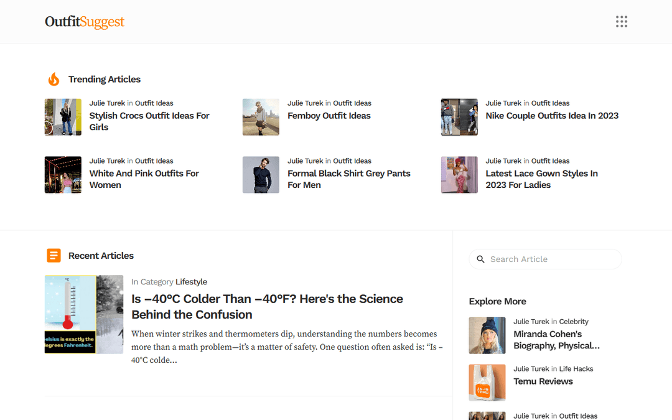Click the Femboy Outfit Ideas thumbnail
The height and width of the screenshot is (420, 672).
pos(261,117)
